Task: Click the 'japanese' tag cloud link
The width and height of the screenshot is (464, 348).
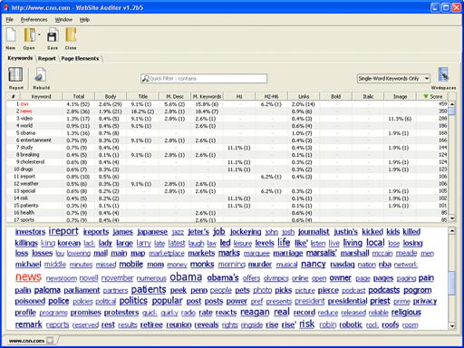Action: click(x=152, y=232)
